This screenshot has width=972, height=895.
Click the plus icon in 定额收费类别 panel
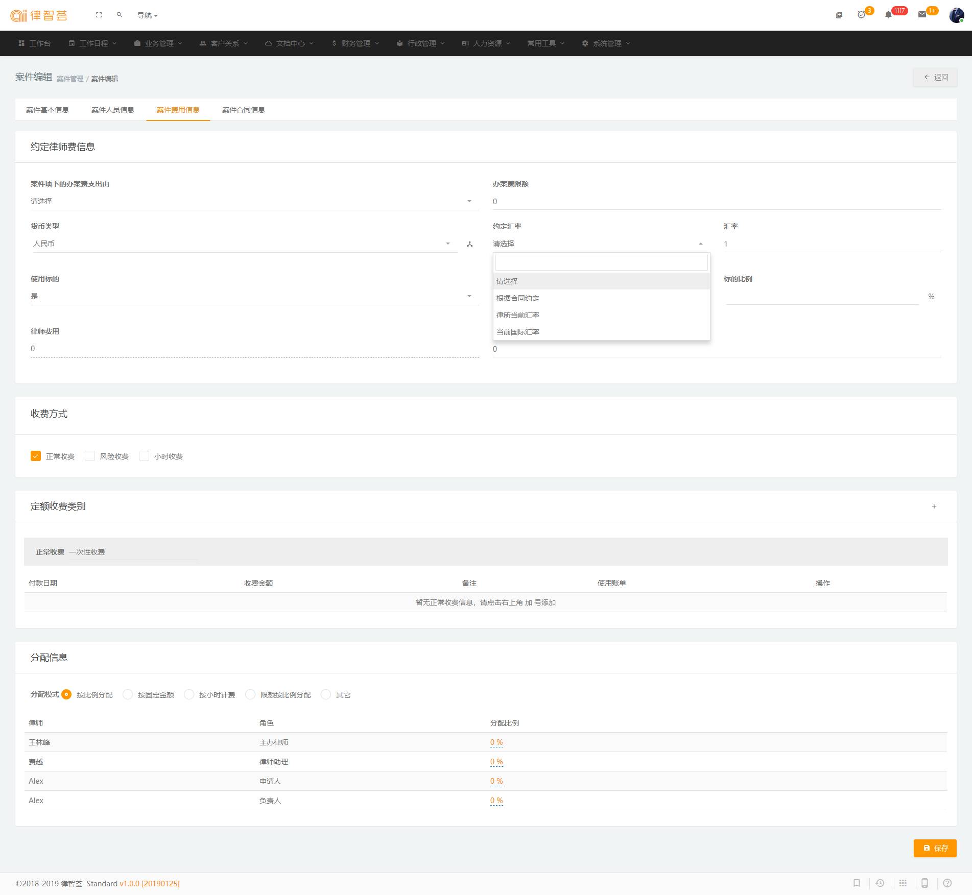point(934,506)
